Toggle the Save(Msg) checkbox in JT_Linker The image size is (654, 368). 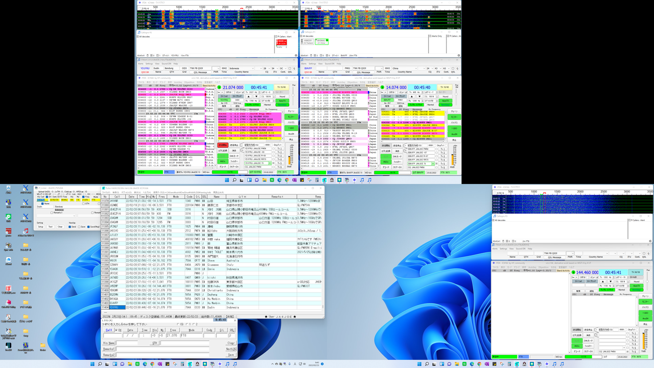[88, 227]
